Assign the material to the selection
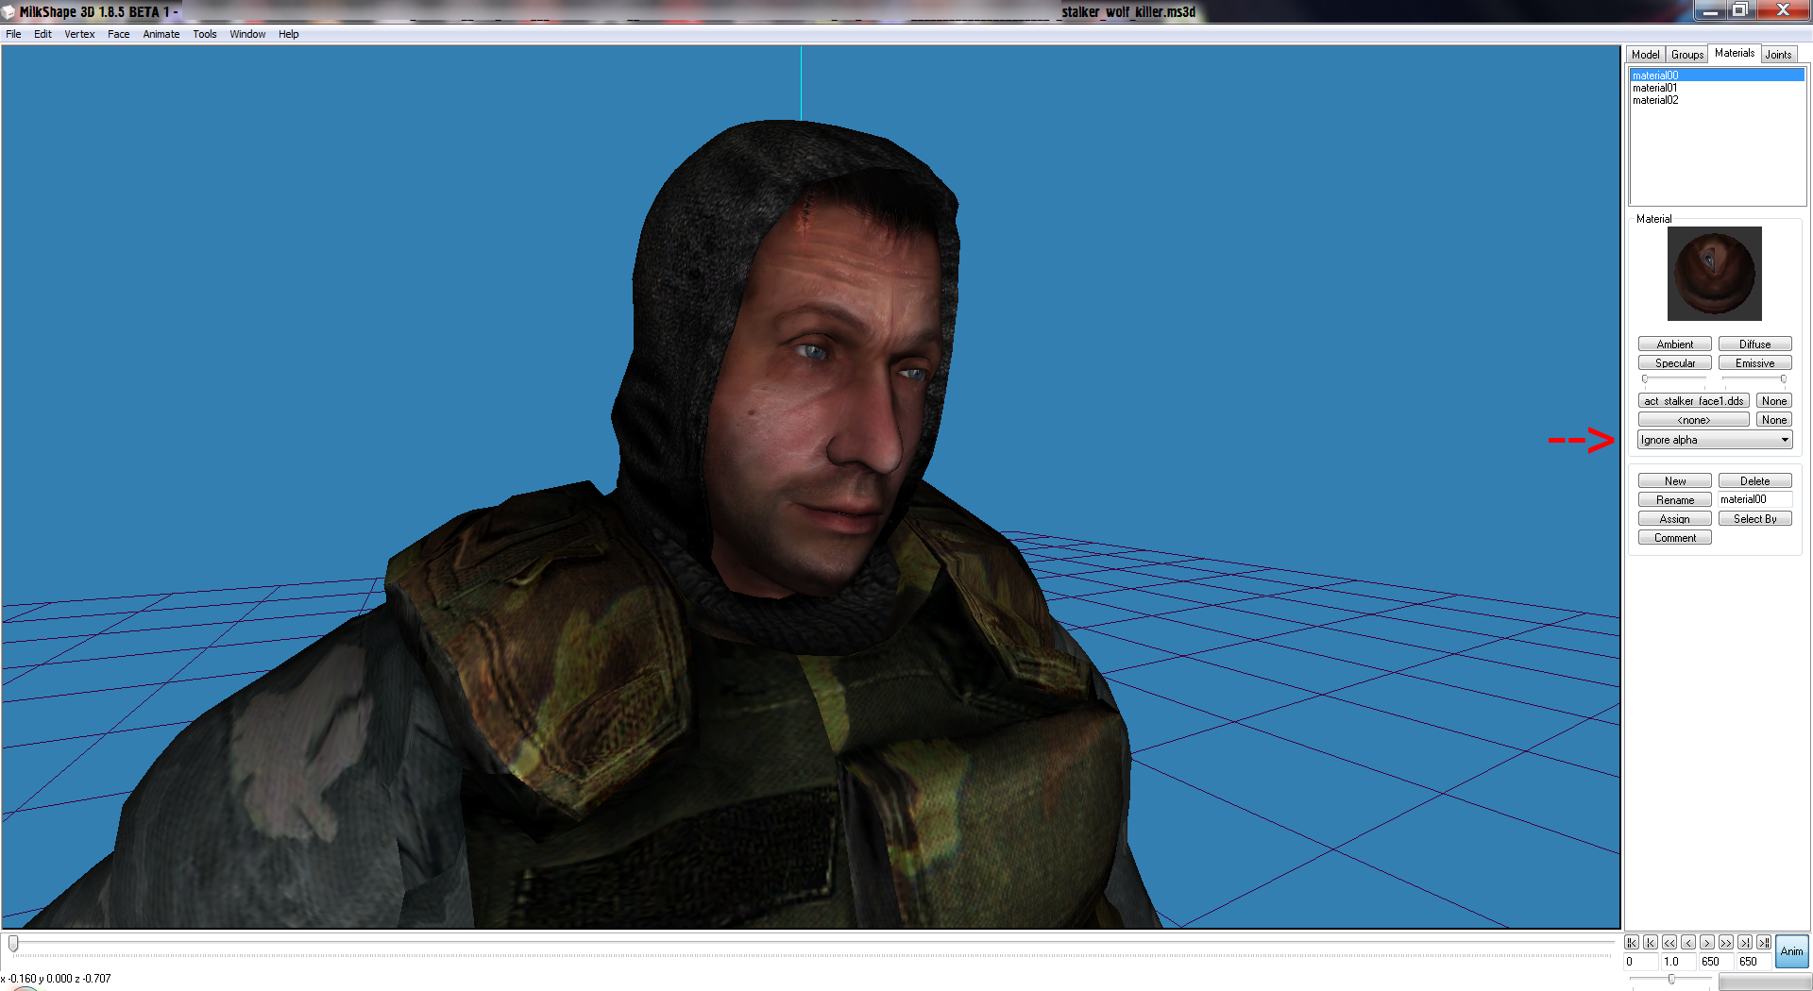1813x991 pixels. [x=1675, y=519]
